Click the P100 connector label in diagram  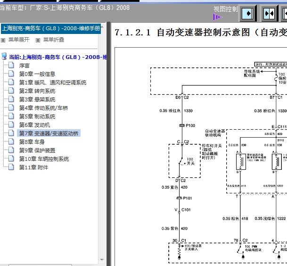tap(190, 125)
